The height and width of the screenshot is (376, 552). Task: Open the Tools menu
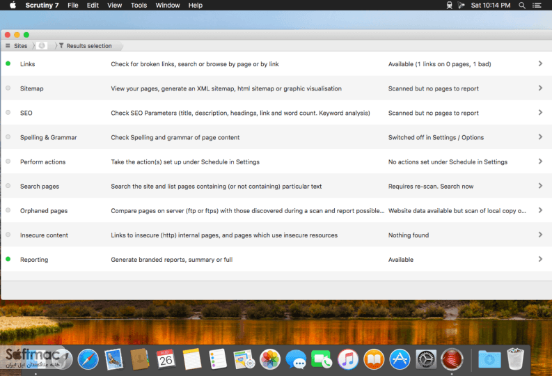[139, 6]
